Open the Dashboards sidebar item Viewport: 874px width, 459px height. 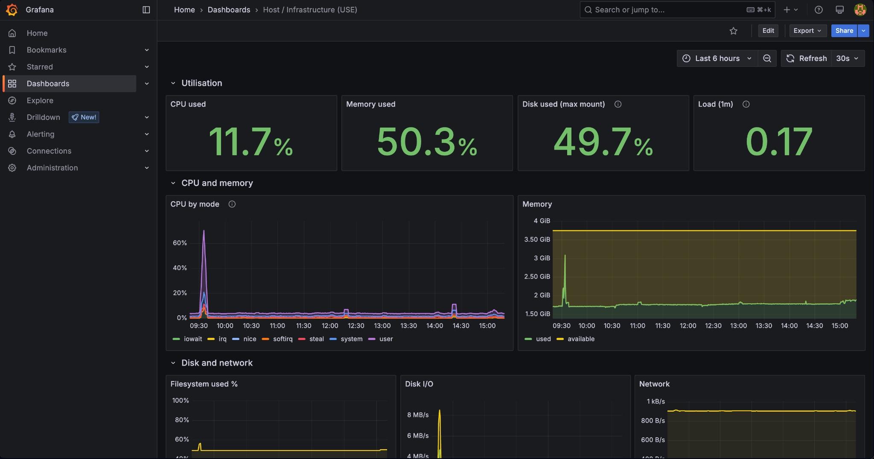70,84
